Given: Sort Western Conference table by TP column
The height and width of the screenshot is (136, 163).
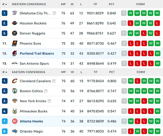Looking at the screenshot, I should tap(95, 4).
